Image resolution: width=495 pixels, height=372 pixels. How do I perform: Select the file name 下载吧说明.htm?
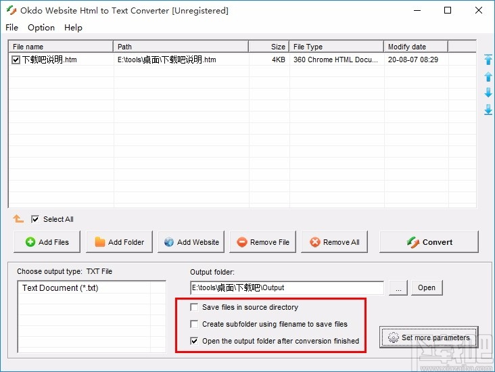click(49, 60)
